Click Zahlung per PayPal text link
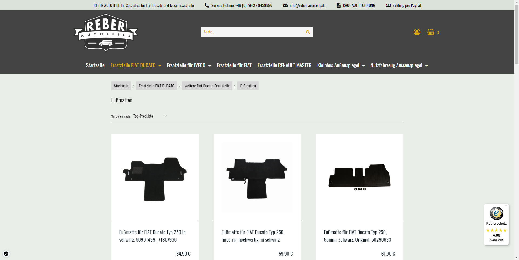The width and height of the screenshot is (519, 260). (407, 5)
